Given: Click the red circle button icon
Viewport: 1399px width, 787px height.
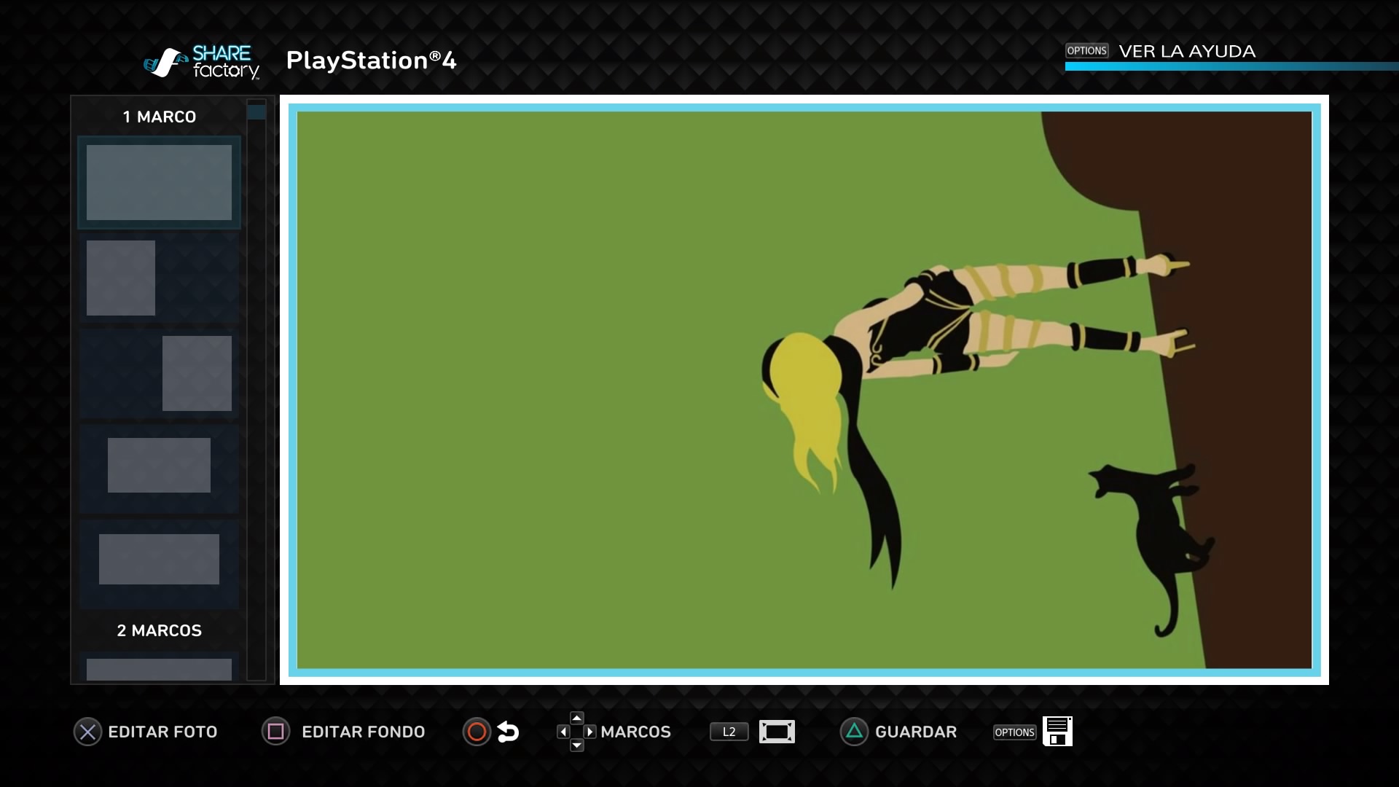Looking at the screenshot, I should pyautogui.click(x=477, y=732).
